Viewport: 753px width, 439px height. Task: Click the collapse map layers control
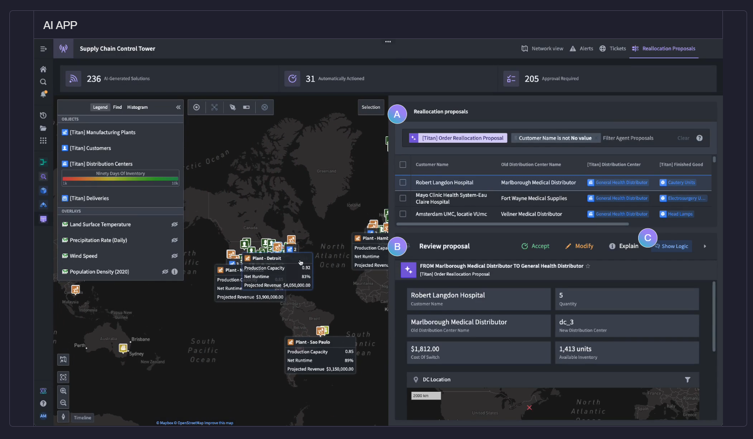coord(63,359)
